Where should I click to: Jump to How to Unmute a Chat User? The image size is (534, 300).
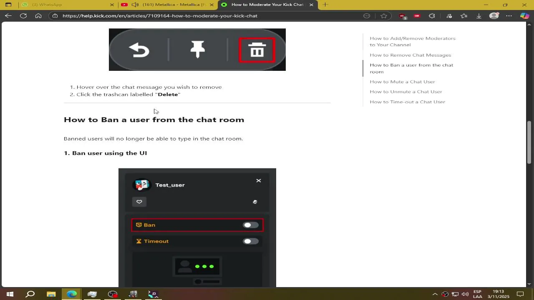(406, 92)
